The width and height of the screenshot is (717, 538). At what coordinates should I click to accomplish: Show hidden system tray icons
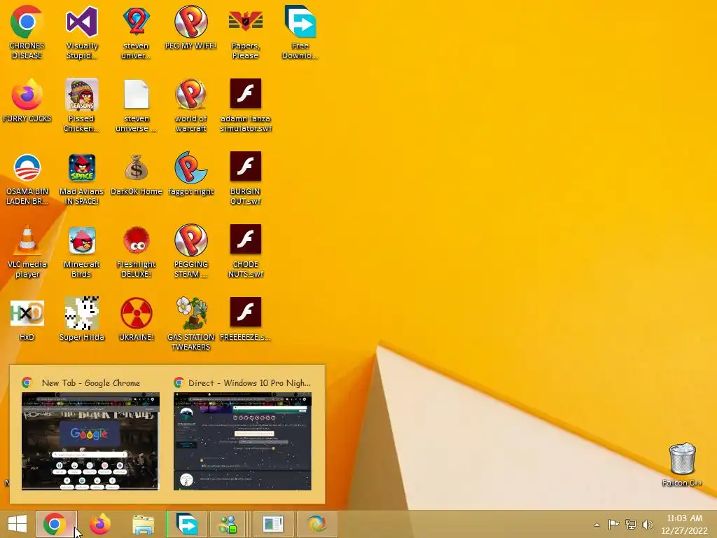[597, 525]
